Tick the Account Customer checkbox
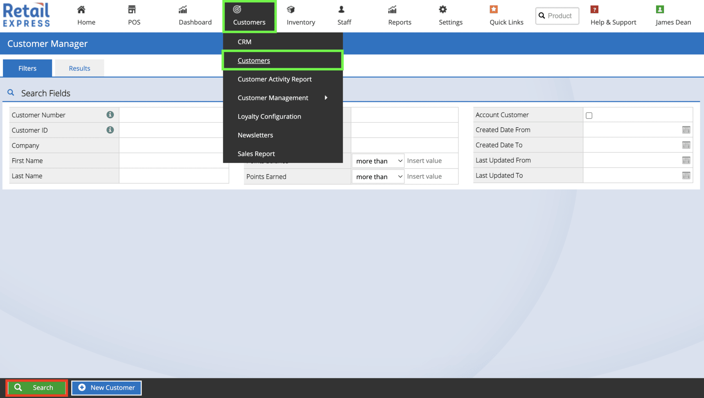Viewport: 704px width, 398px height. pos(589,115)
